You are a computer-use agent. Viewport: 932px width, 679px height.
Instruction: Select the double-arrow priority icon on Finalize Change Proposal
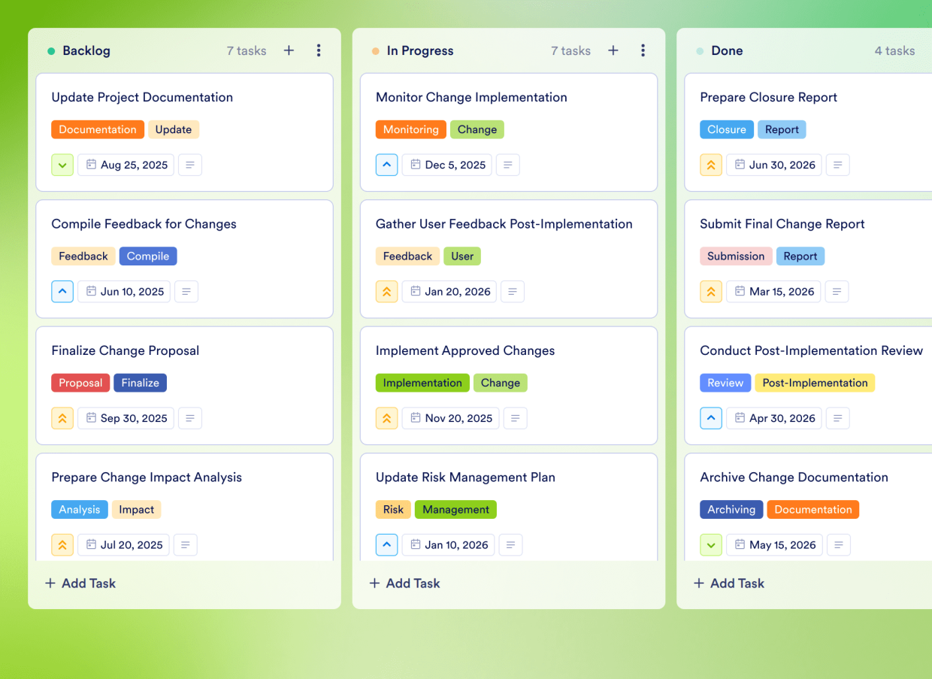point(62,418)
